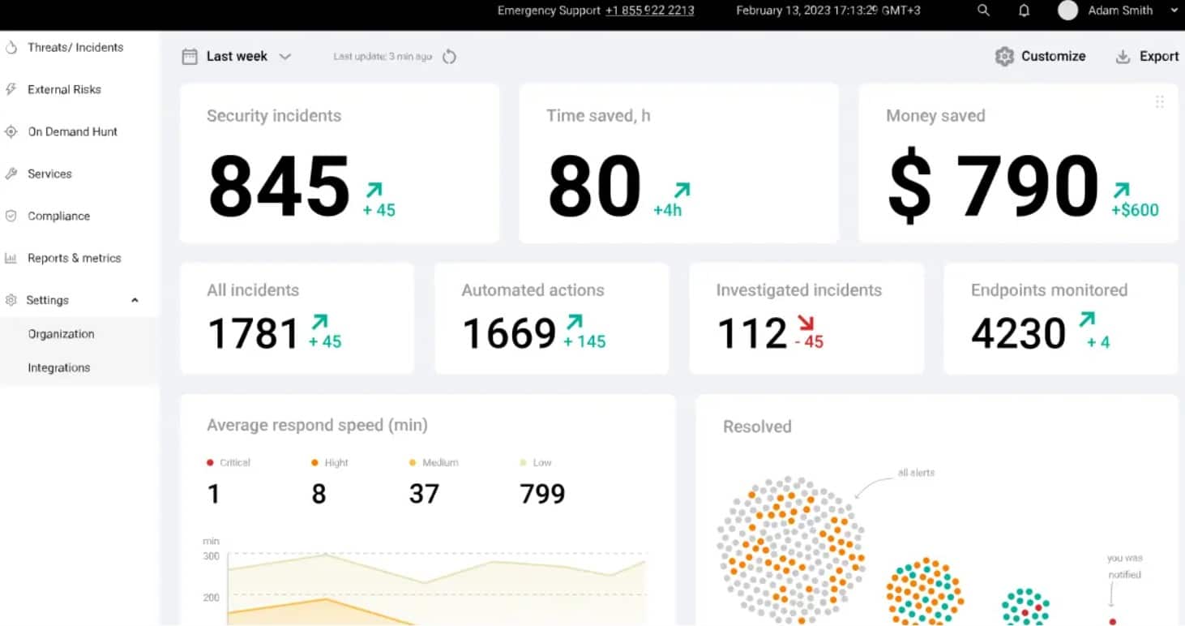Call emergency support phone number link

[649, 11]
